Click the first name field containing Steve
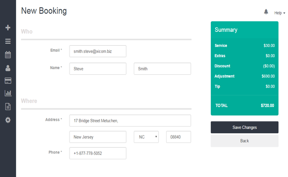Image resolution: width=288 pixels, height=177 pixels. (97, 69)
